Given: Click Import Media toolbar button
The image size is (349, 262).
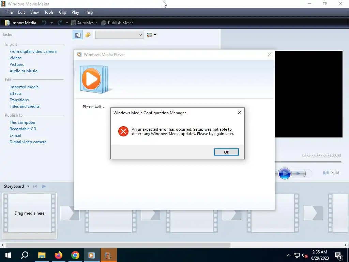Looking at the screenshot, I should [x=20, y=23].
